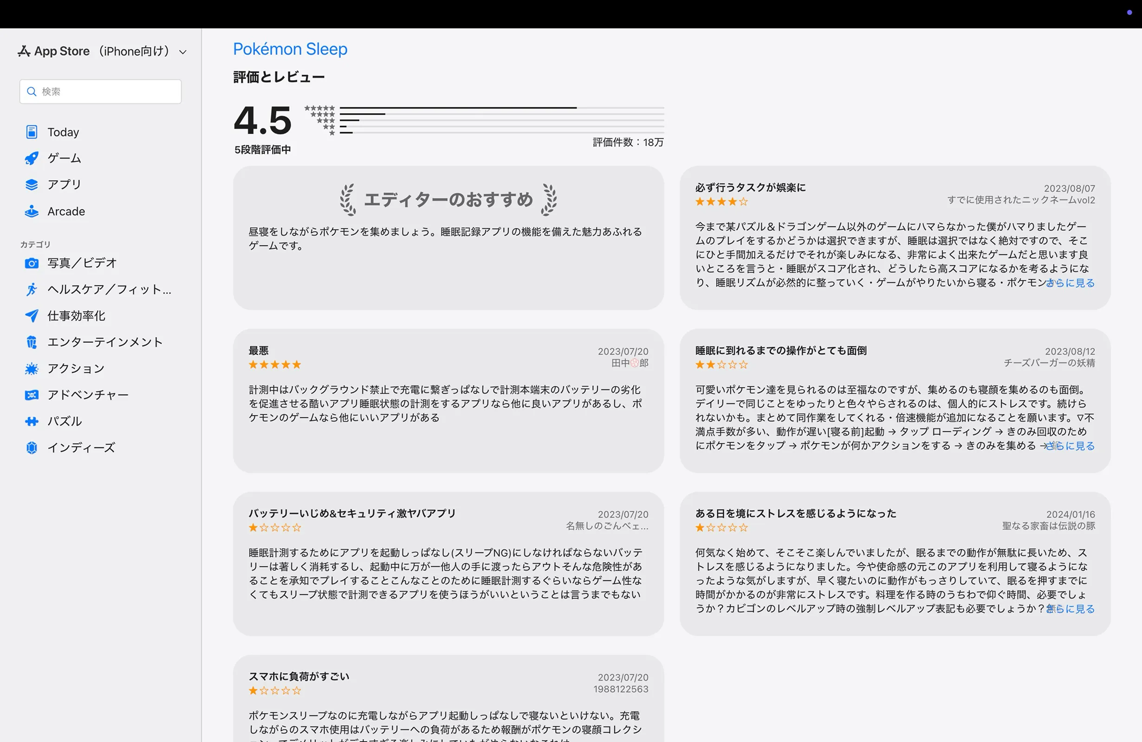Click reviewer name 1988122563
This screenshot has height=742, width=1142.
[621, 689]
